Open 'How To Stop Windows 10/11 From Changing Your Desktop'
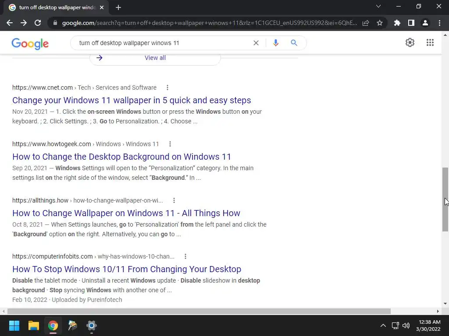Viewport: 449px width, 336px height. 127,269
